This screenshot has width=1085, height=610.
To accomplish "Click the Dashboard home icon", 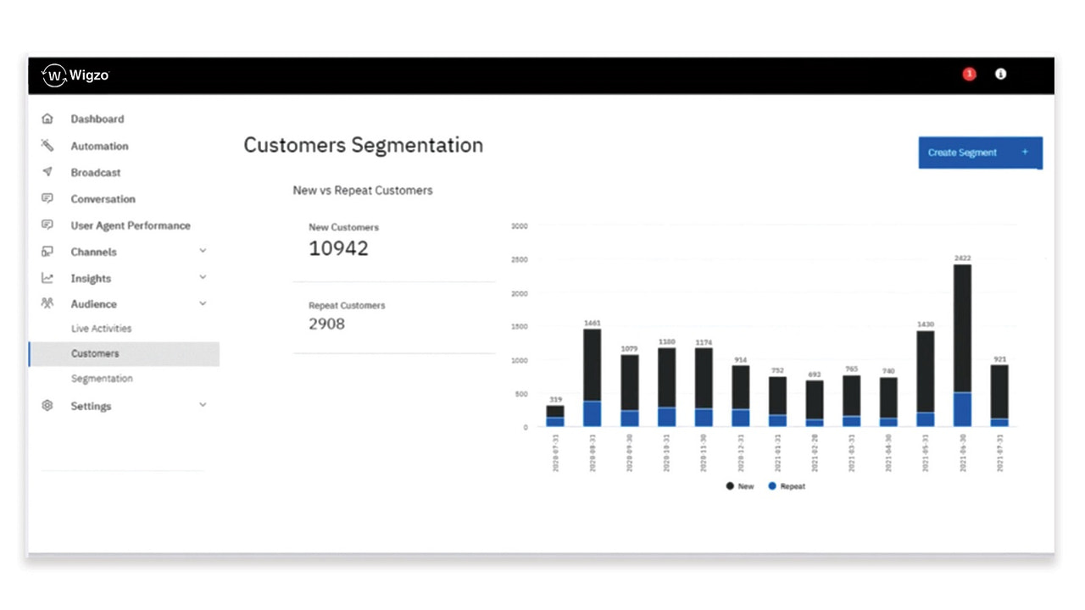I will coord(47,119).
